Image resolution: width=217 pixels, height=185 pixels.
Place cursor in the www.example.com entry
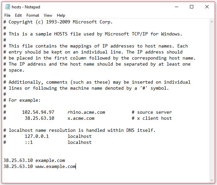(56, 166)
